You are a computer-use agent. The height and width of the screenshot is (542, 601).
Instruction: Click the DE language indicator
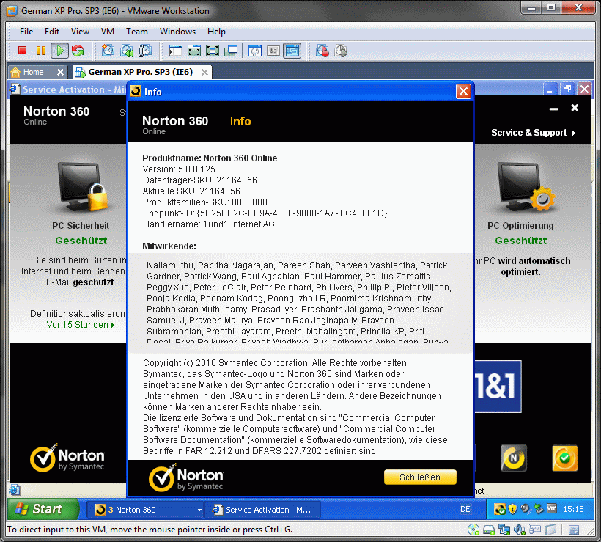coord(465,509)
